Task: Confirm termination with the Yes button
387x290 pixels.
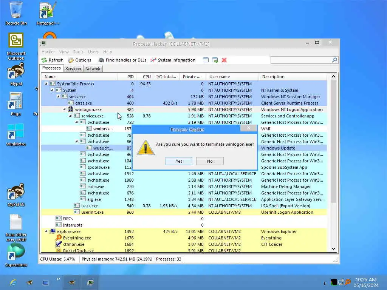Action: click(x=179, y=161)
